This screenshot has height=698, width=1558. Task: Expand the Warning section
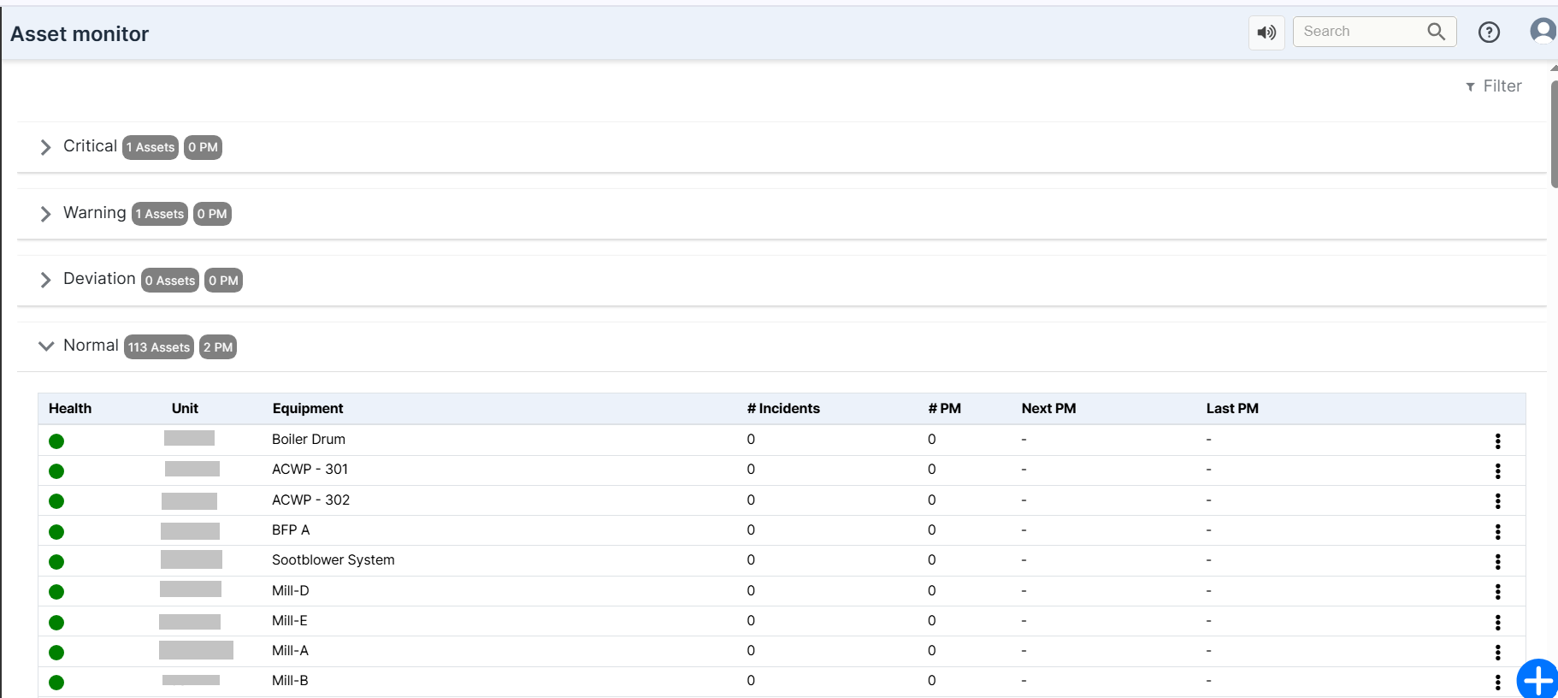tap(45, 214)
